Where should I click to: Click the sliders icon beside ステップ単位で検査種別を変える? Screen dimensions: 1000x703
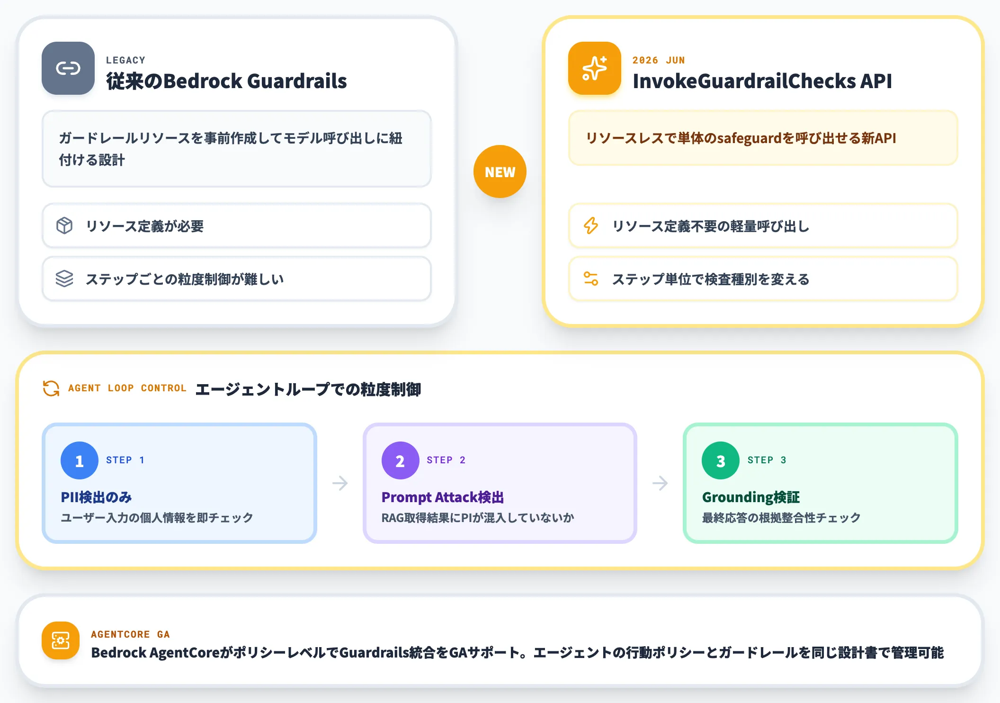click(x=591, y=279)
